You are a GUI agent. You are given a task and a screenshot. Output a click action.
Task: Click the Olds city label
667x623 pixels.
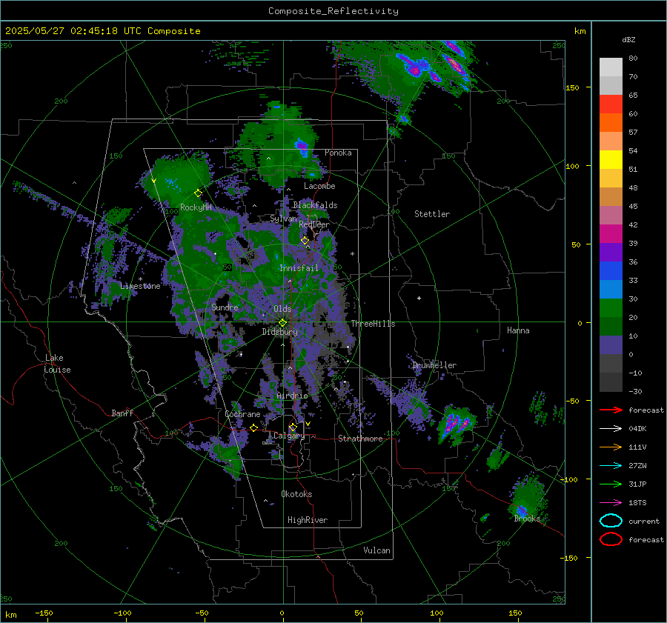point(282,308)
